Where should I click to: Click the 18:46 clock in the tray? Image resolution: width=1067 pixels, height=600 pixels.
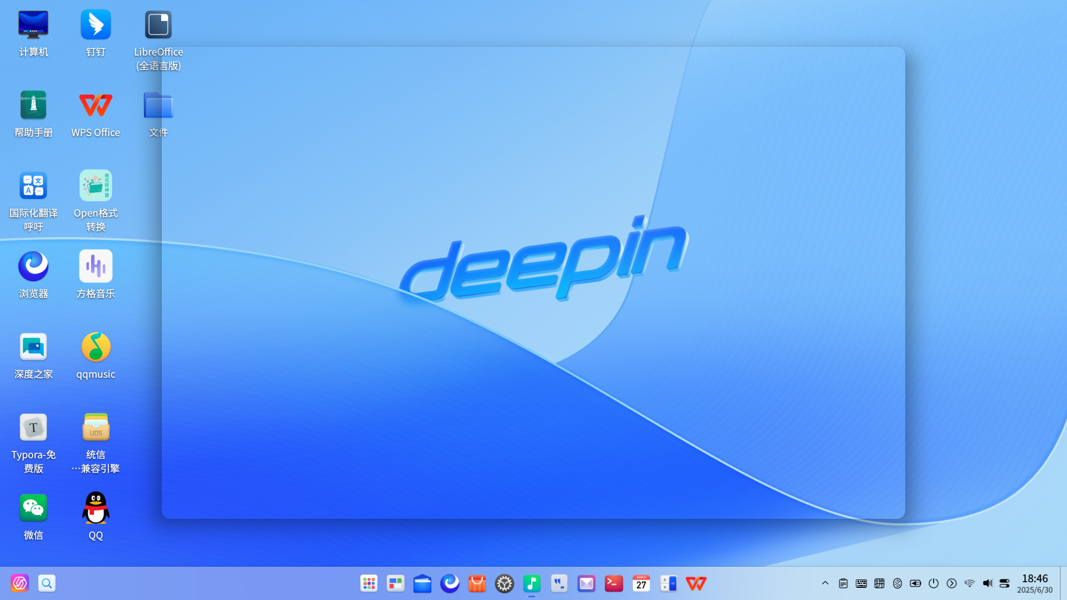tap(1035, 579)
